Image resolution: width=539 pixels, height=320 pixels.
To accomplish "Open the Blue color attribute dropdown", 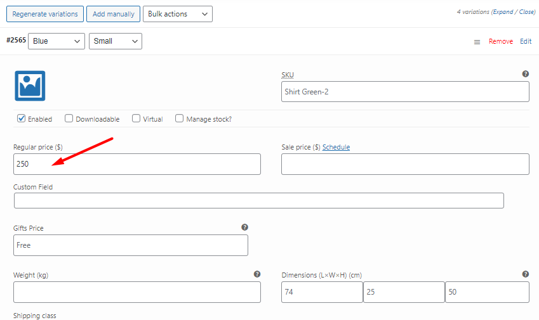I will click(57, 41).
